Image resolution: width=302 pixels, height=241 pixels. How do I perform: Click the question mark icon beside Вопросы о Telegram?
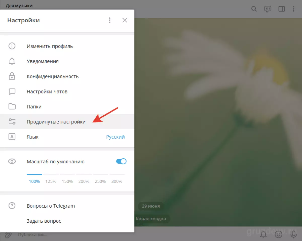[x=12, y=206]
